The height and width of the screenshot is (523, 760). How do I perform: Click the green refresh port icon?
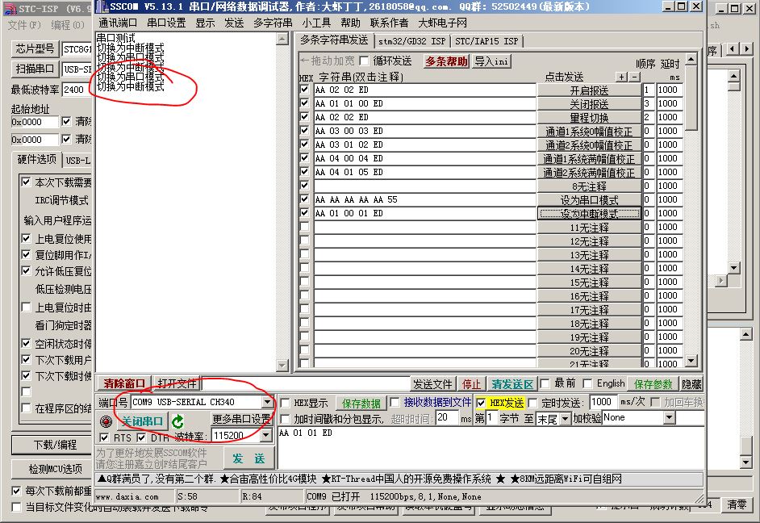(177, 420)
